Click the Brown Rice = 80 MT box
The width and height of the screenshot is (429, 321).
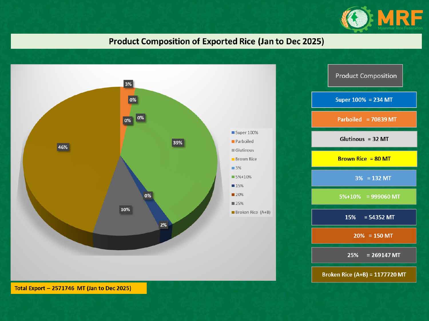click(364, 159)
